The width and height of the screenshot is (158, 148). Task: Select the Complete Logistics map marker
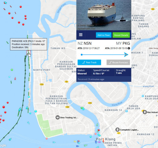[117, 130]
